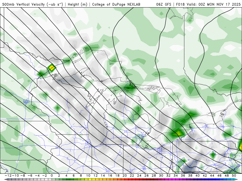Click the "0" value on color scale
The image size is (242, 181).
[x=52, y=176]
